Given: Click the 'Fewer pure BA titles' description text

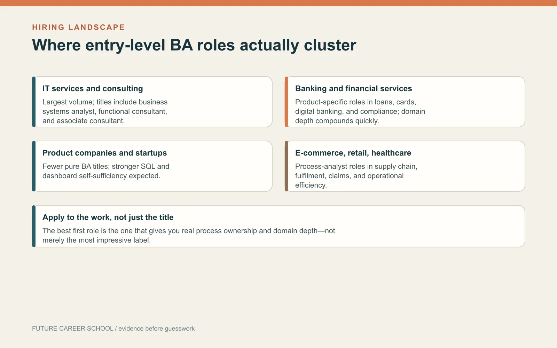Looking at the screenshot, I should (106, 171).
